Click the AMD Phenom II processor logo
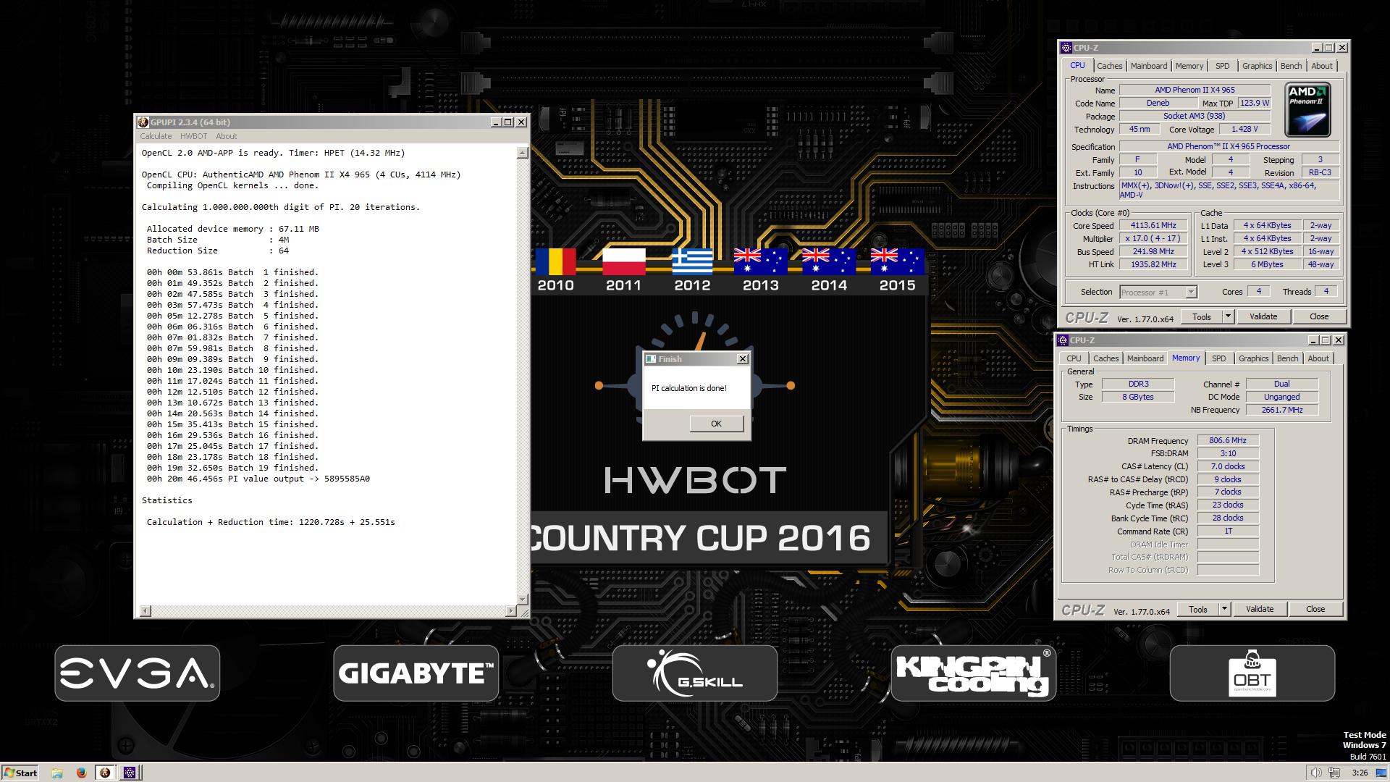1390x782 pixels. pyautogui.click(x=1307, y=109)
